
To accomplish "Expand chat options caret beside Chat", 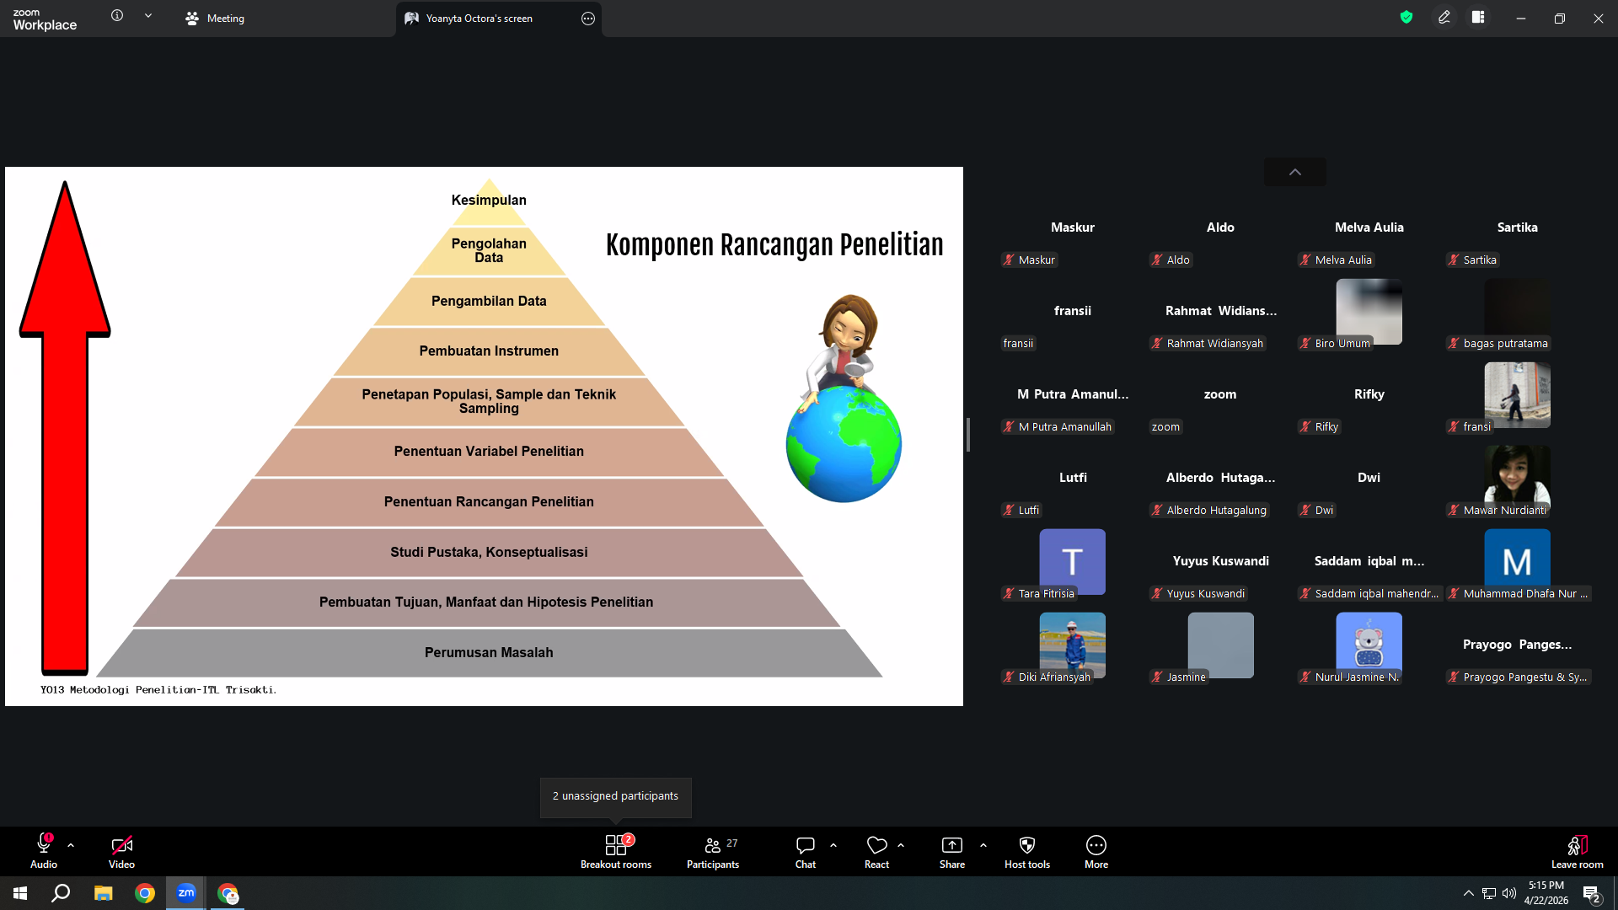I will click(833, 845).
